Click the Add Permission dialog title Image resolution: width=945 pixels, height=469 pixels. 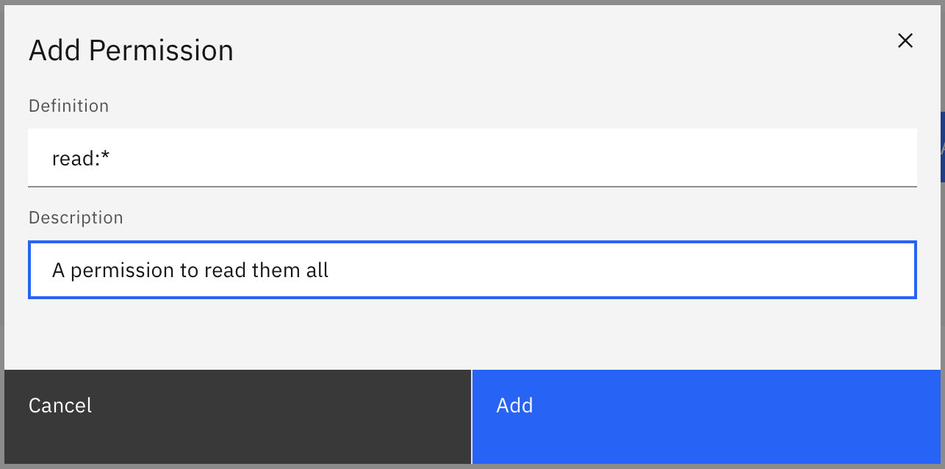[131, 50]
